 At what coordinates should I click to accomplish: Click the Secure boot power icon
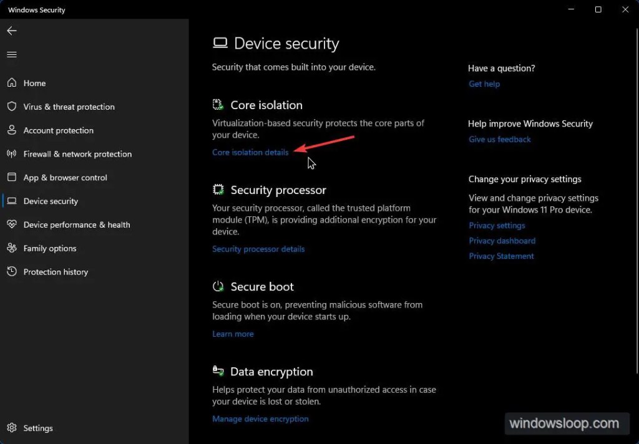click(x=218, y=286)
